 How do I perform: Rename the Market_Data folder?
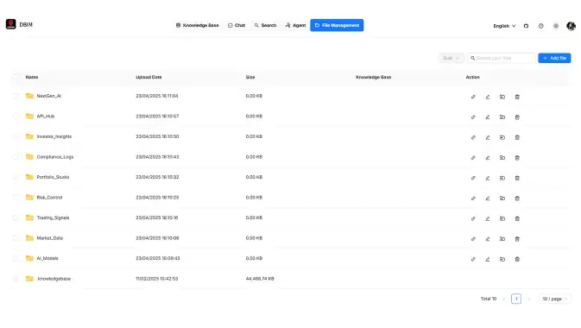click(488, 239)
